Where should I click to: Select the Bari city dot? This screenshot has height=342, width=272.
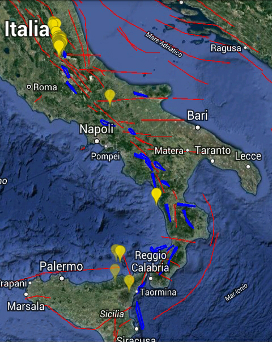click(x=198, y=128)
